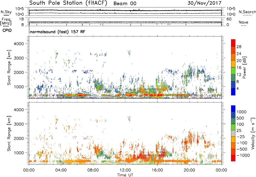Click the 'CPID' row label
Screen dimensions: 256x177
pos(7,30)
